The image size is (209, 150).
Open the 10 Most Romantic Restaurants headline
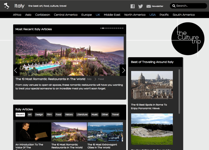[x=50, y=79]
